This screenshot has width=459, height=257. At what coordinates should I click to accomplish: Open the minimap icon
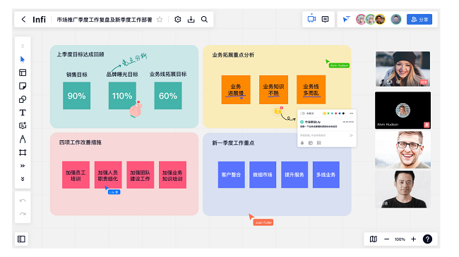point(374,239)
